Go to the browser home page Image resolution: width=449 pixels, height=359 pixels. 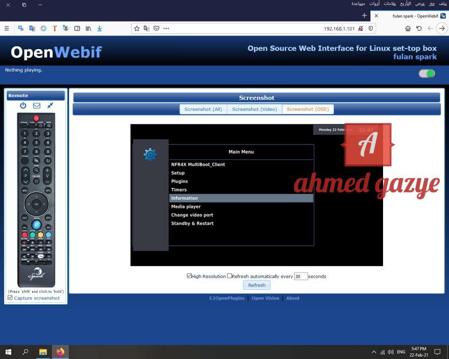click(408, 29)
